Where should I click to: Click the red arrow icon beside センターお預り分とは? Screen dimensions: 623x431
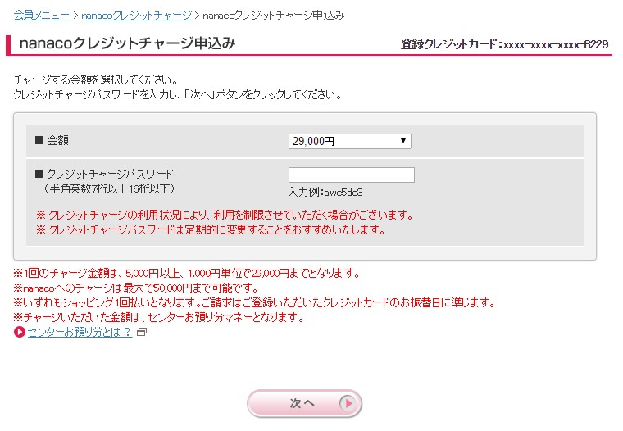pos(20,332)
